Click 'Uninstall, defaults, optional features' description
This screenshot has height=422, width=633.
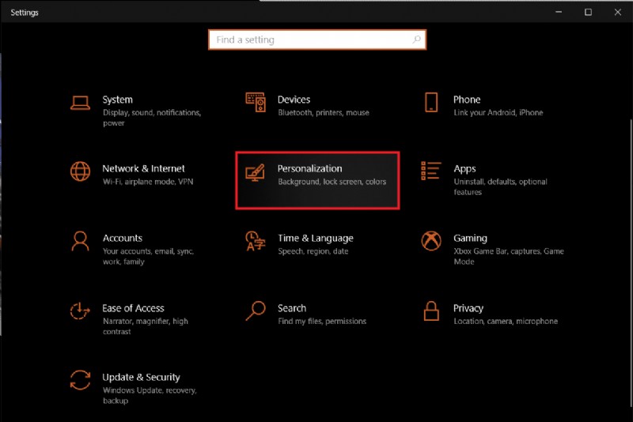[500, 187]
